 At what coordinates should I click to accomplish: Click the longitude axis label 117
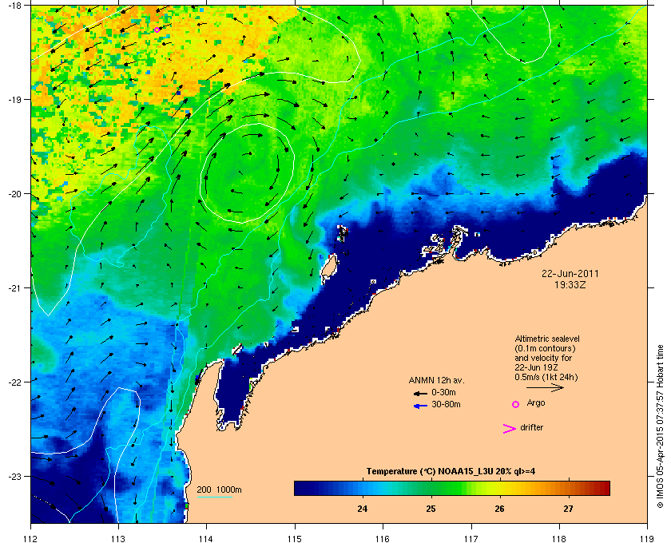pyautogui.click(x=471, y=539)
